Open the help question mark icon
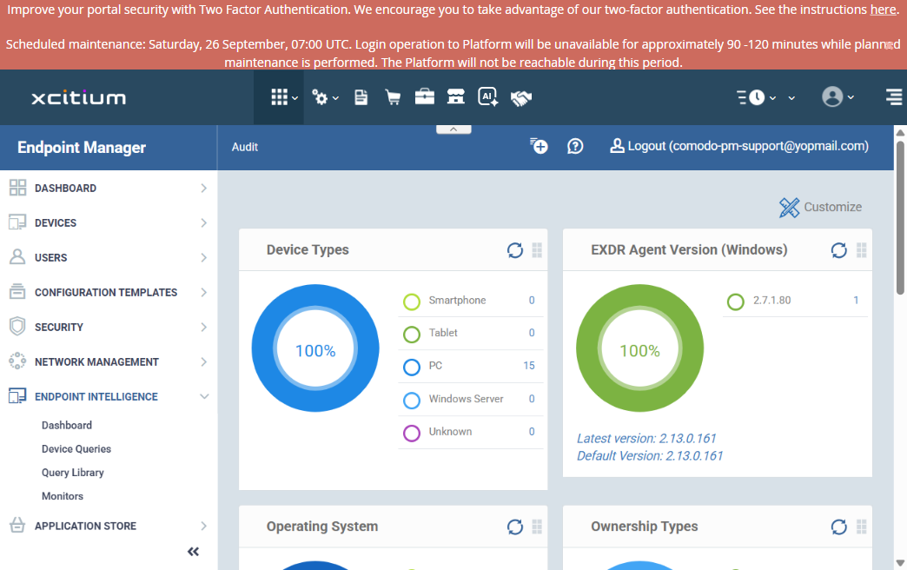Screen dimensions: 907x570 pyautogui.click(x=575, y=146)
